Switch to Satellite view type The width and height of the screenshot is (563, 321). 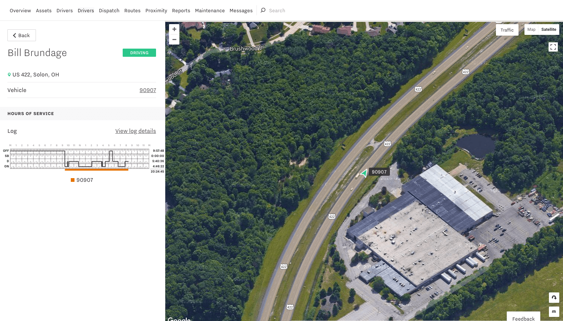(549, 30)
